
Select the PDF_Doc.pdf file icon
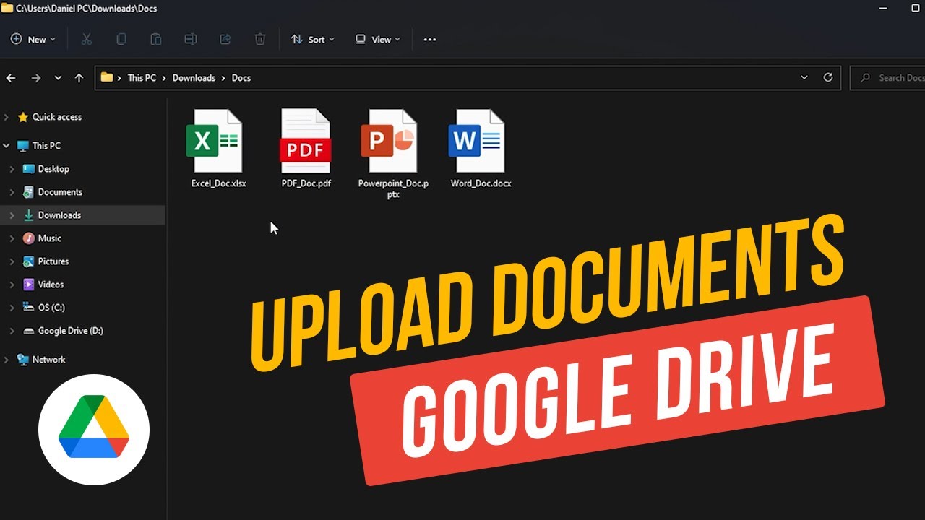click(x=306, y=141)
